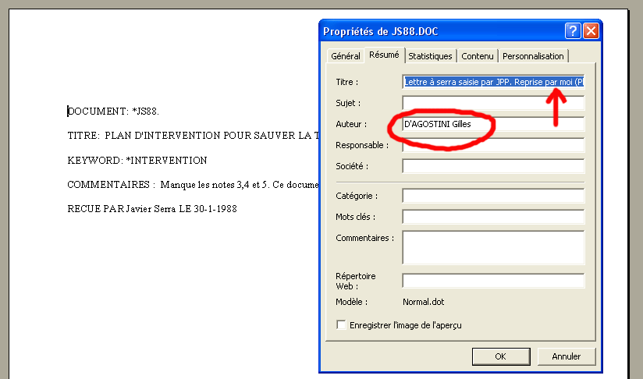Focus the Sujet input field
The image size is (643, 379).
coord(493,103)
